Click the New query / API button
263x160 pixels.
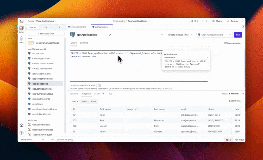click(x=46, y=34)
